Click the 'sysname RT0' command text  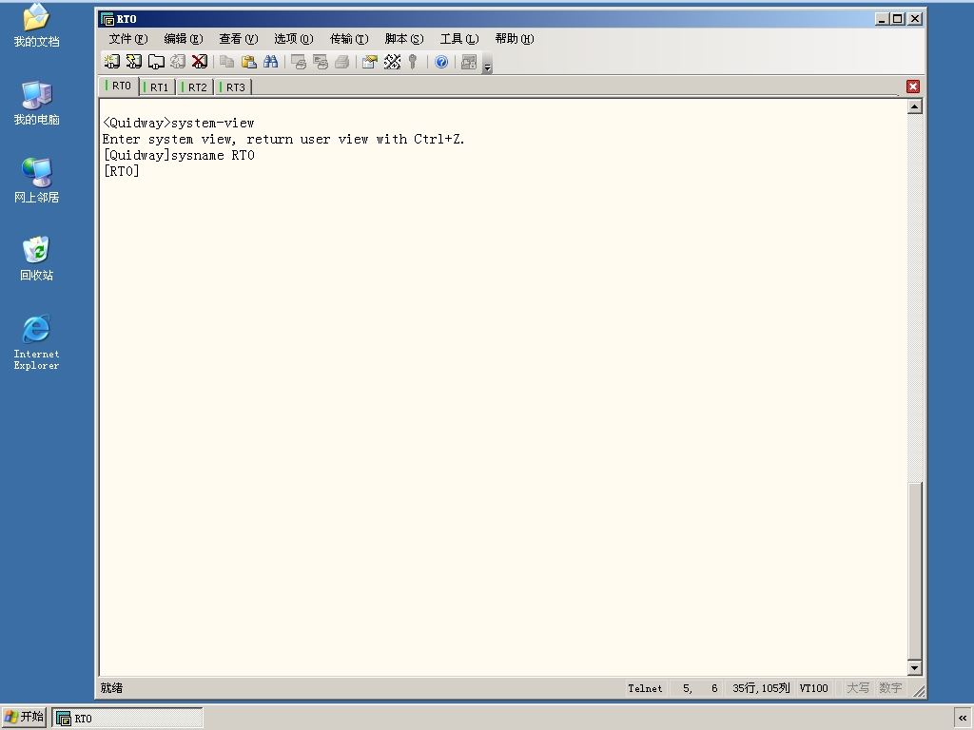212,155
